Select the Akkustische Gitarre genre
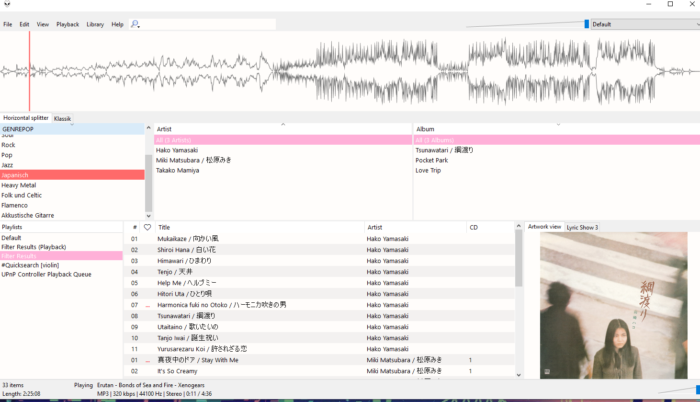The image size is (700, 402). pos(72,215)
